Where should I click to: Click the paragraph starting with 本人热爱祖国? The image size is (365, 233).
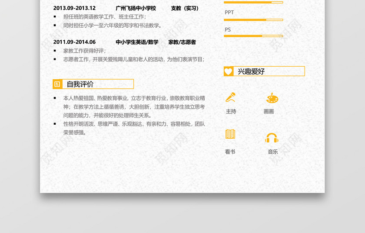(x=134, y=107)
